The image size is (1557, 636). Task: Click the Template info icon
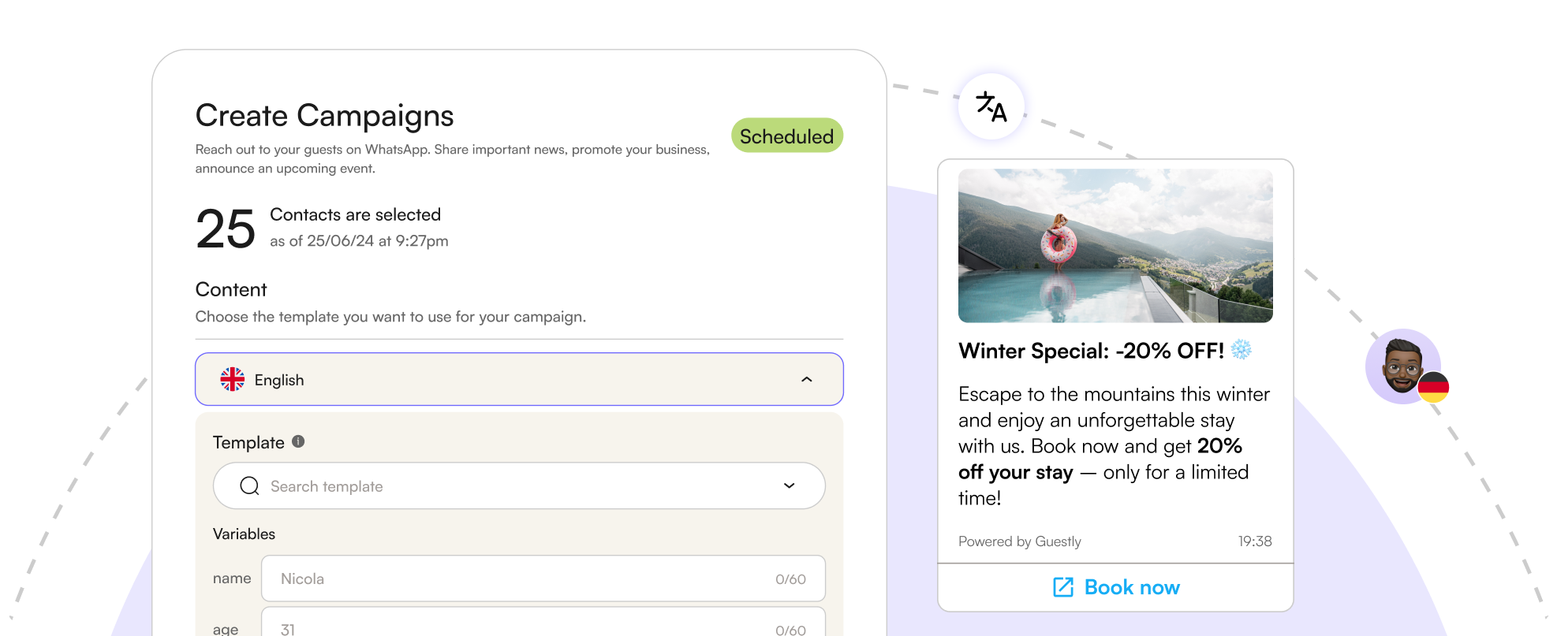298,442
